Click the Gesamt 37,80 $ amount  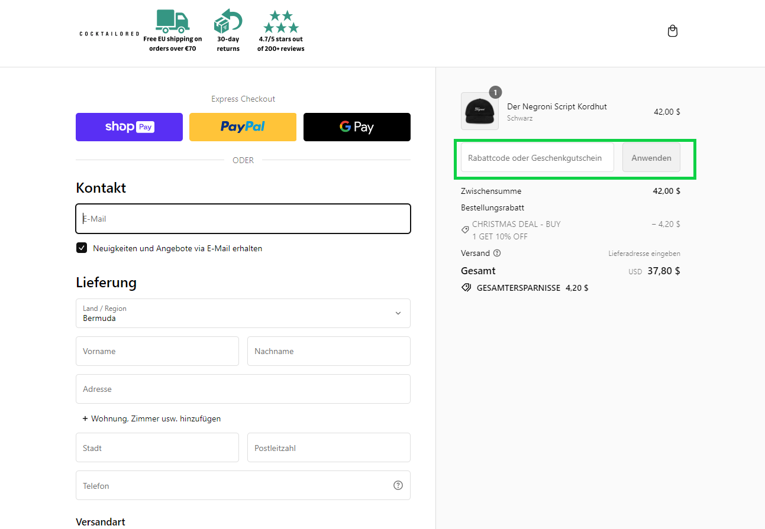pyautogui.click(x=664, y=271)
